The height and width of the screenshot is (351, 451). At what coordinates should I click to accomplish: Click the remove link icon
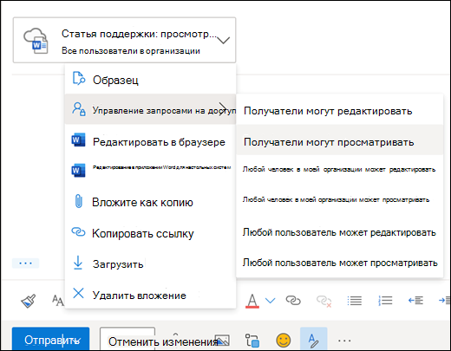[x=324, y=301]
